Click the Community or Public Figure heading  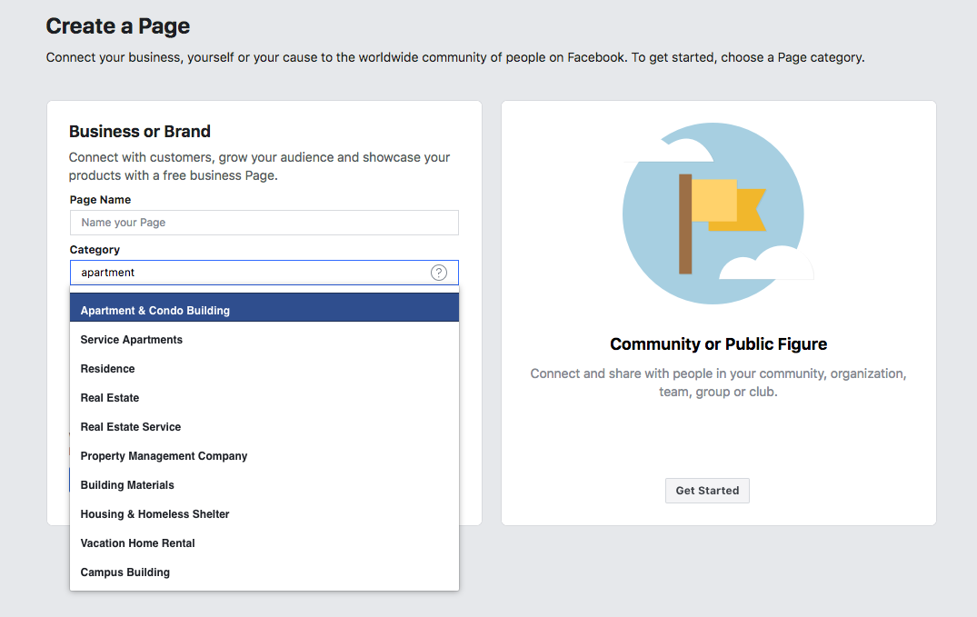click(718, 344)
